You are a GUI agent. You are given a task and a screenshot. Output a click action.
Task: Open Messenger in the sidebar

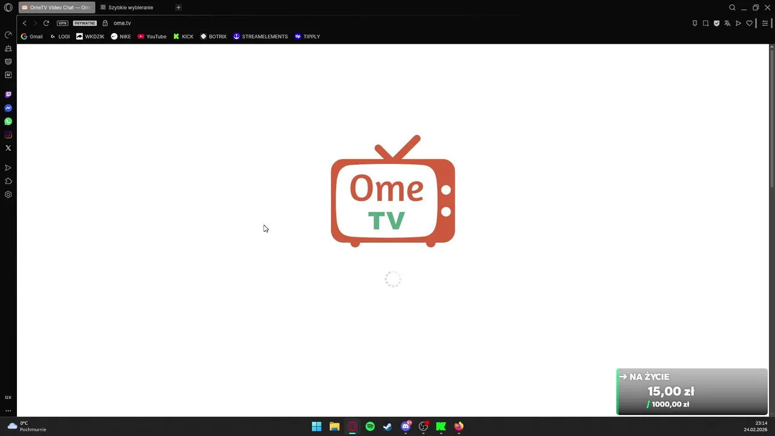click(x=8, y=108)
